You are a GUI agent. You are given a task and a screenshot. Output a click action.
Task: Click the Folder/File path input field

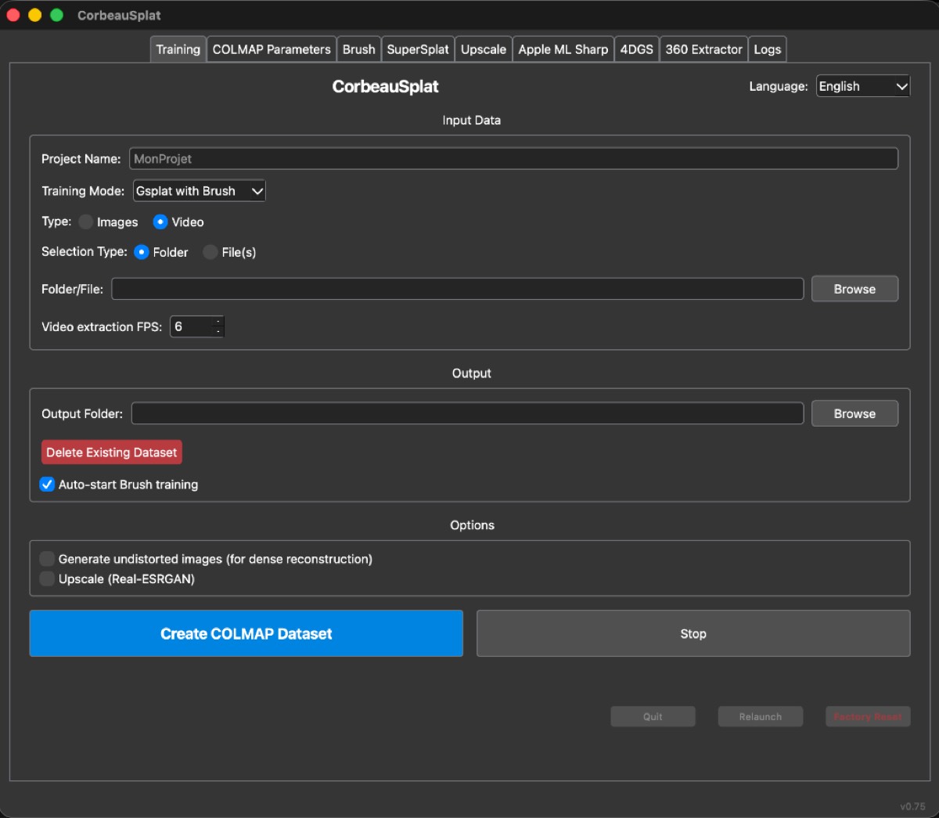coord(458,289)
